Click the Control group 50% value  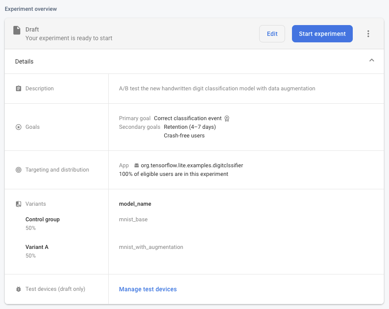(31, 228)
